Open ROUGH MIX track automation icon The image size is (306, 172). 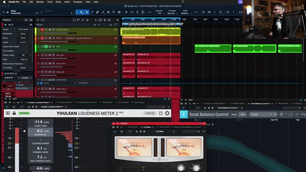[x=116, y=30]
